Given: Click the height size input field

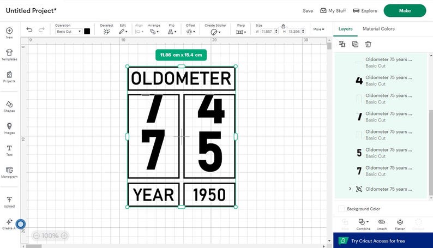Looking at the screenshot, I should pos(294,32).
